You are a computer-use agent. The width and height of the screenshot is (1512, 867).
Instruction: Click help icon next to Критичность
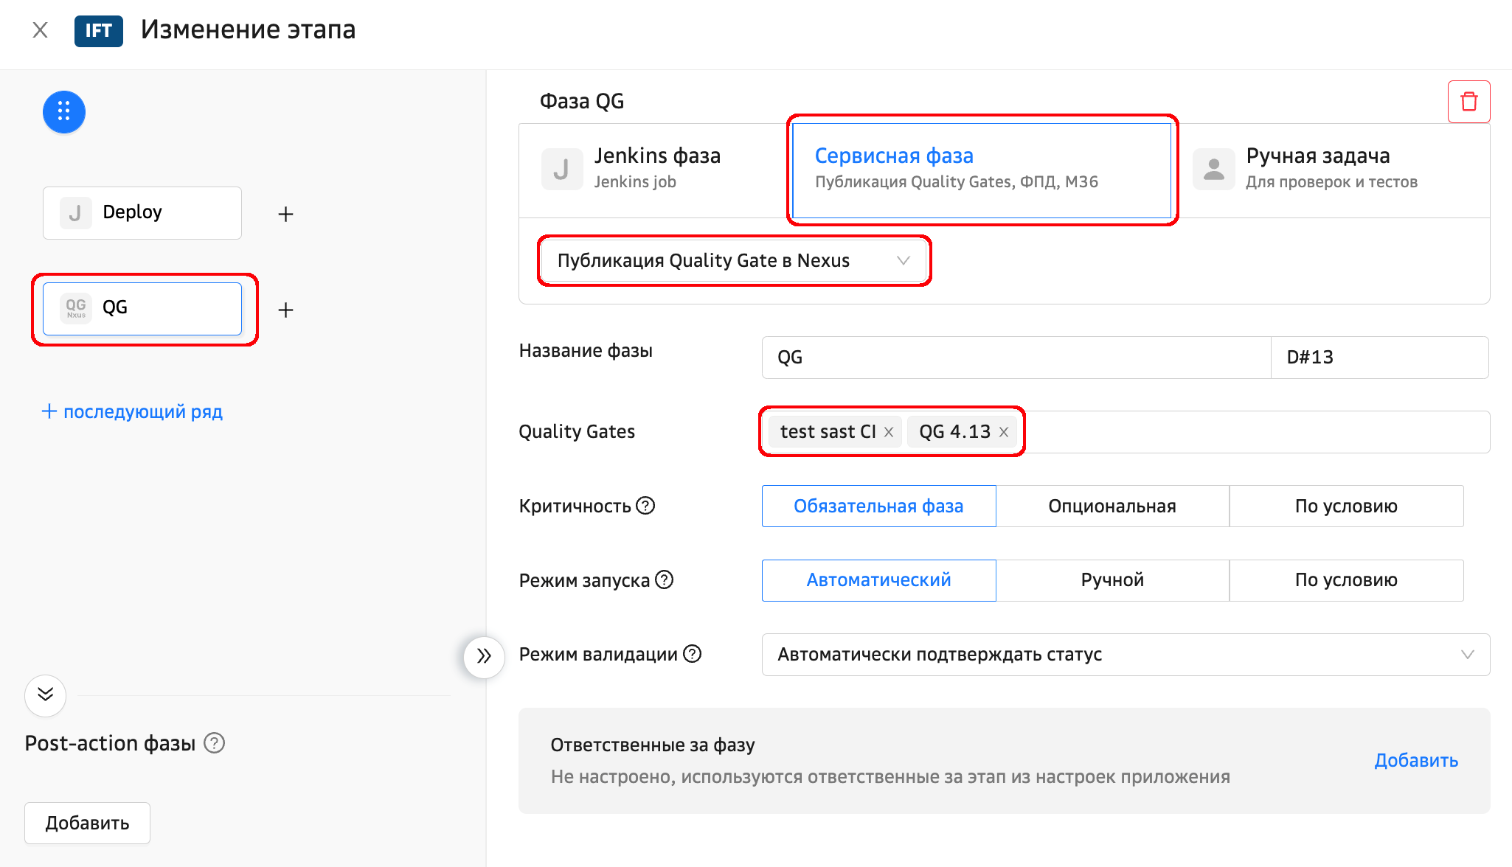click(645, 506)
